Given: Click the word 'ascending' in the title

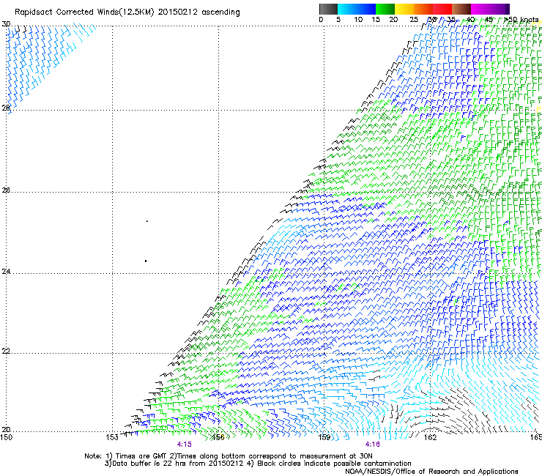Looking at the screenshot, I should pos(221,12).
